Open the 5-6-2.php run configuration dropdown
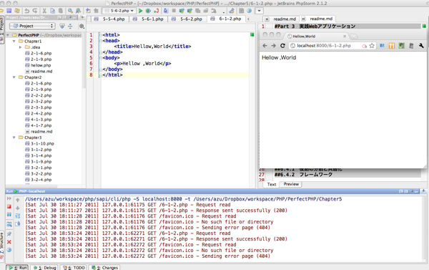Viewport: 429px width, 270px height. pyautogui.click(x=119, y=11)
